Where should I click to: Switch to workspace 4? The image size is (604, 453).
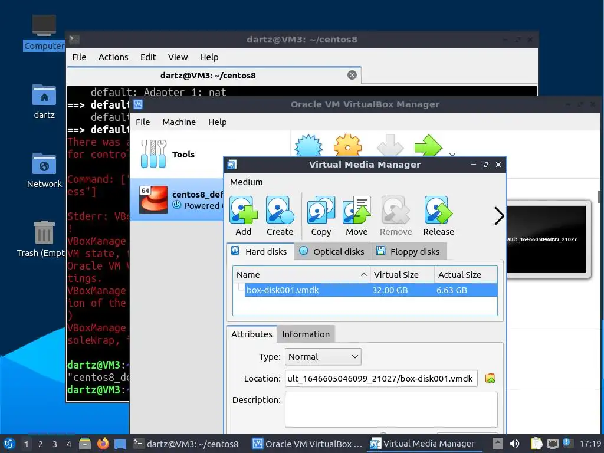[x=69, y=444]
